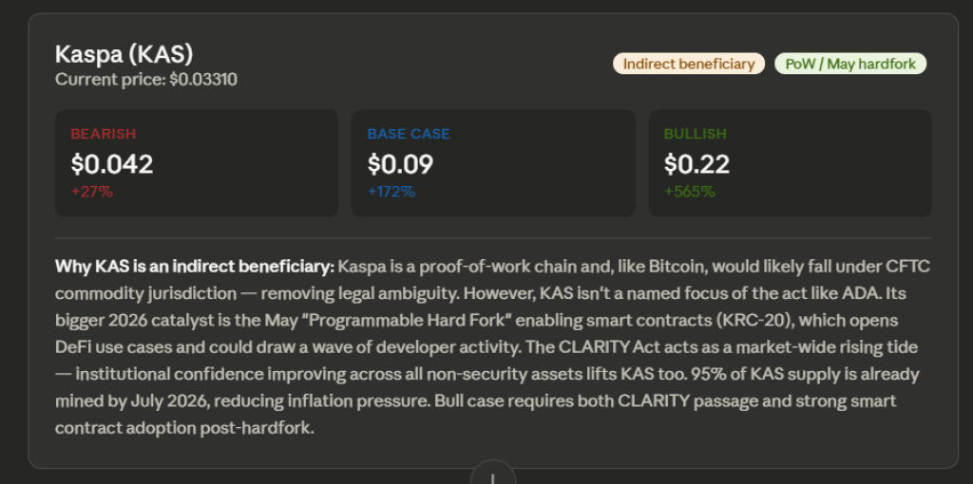The image size is (973, 484).
Task: Select the base case price $0.09
Action: (x=400, y=164)
